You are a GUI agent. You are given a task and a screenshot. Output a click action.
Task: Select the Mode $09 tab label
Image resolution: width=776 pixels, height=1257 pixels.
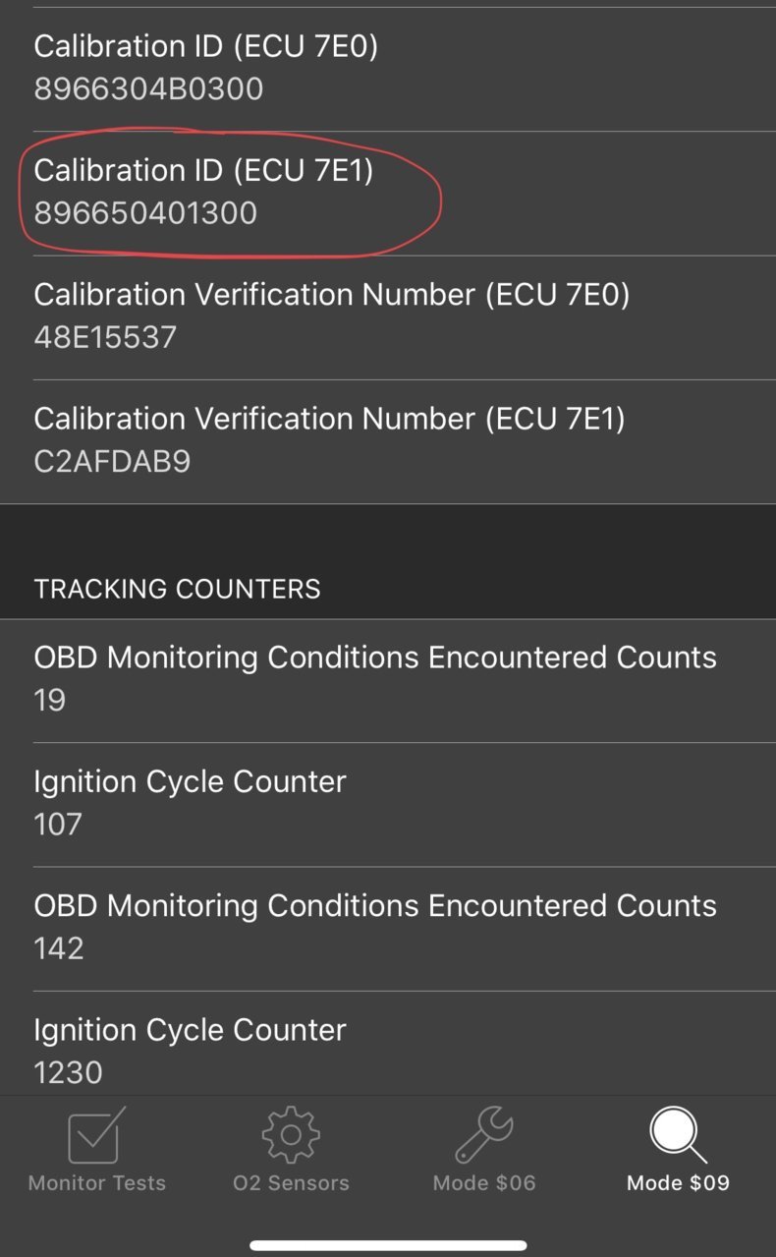coord(678,1183)
